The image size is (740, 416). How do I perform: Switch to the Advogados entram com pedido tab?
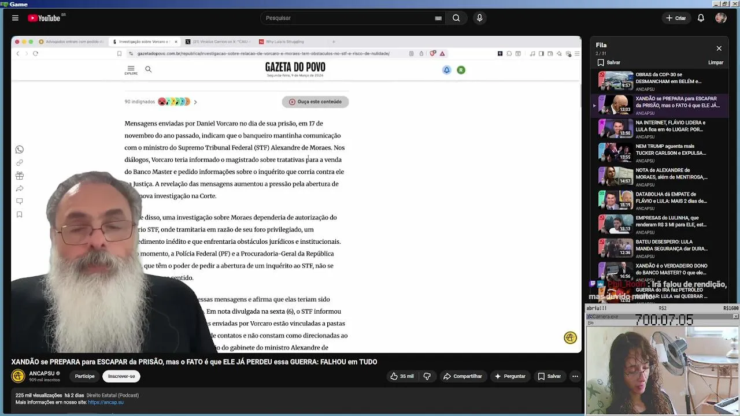(x=71, y=42)
